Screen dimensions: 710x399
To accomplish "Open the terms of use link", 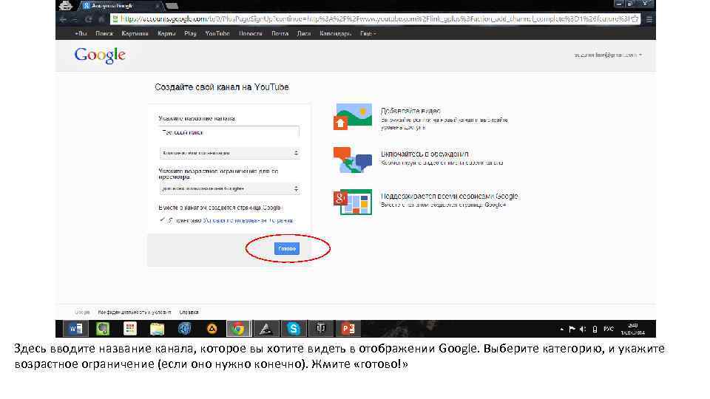I will point(248,220).
